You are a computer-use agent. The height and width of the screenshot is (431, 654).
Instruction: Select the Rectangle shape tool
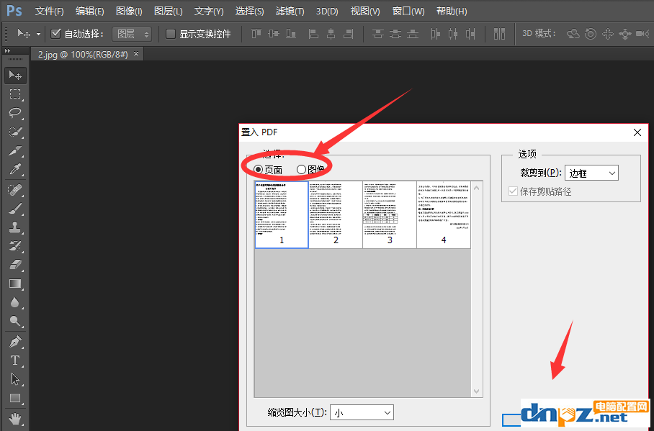(15, 398)
